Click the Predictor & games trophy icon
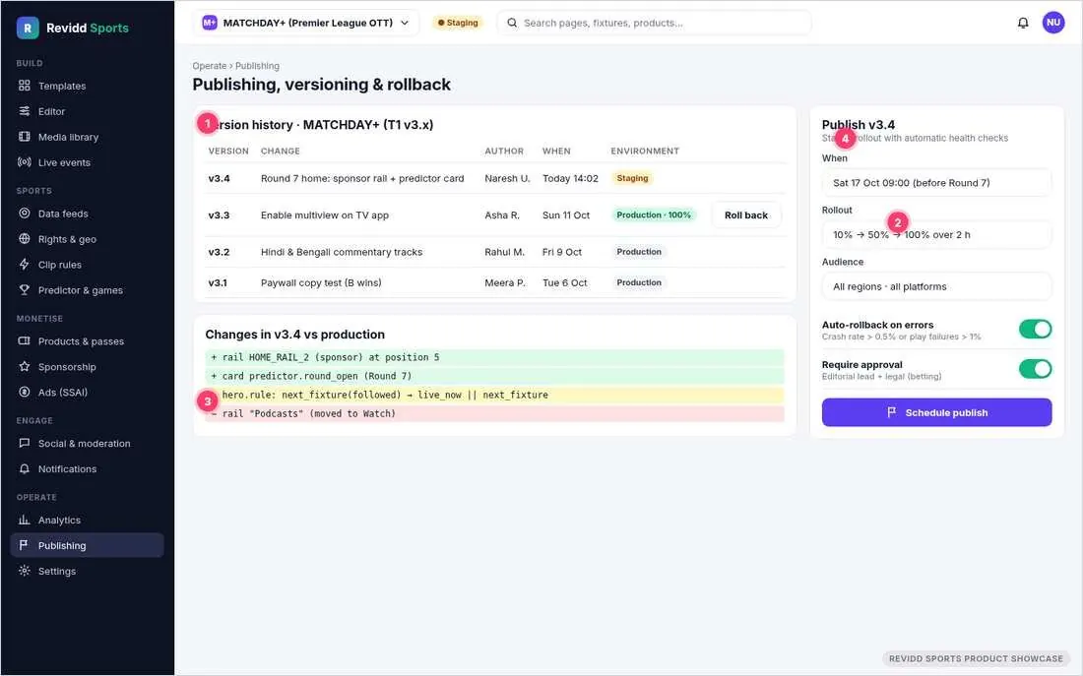1083x676 pixels. 25,290
